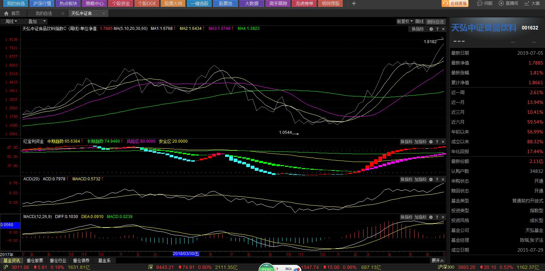Viewport: 545px width, 271px height.
Task: Add a new top menu with the plus icon
Action: (x=354, y=3)
